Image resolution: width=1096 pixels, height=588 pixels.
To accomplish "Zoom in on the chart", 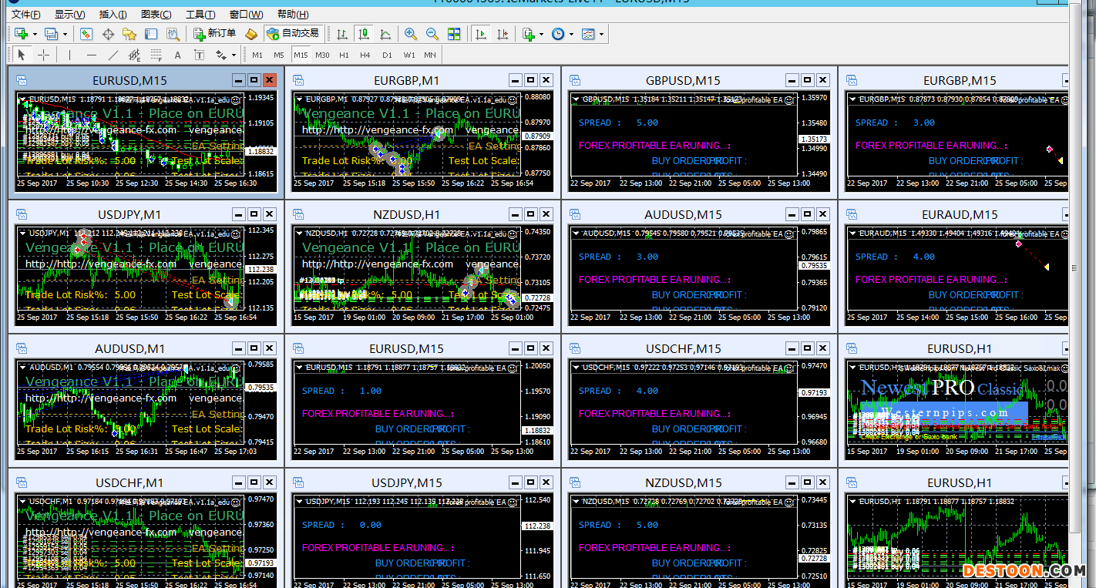I will (x=411, y=34).
